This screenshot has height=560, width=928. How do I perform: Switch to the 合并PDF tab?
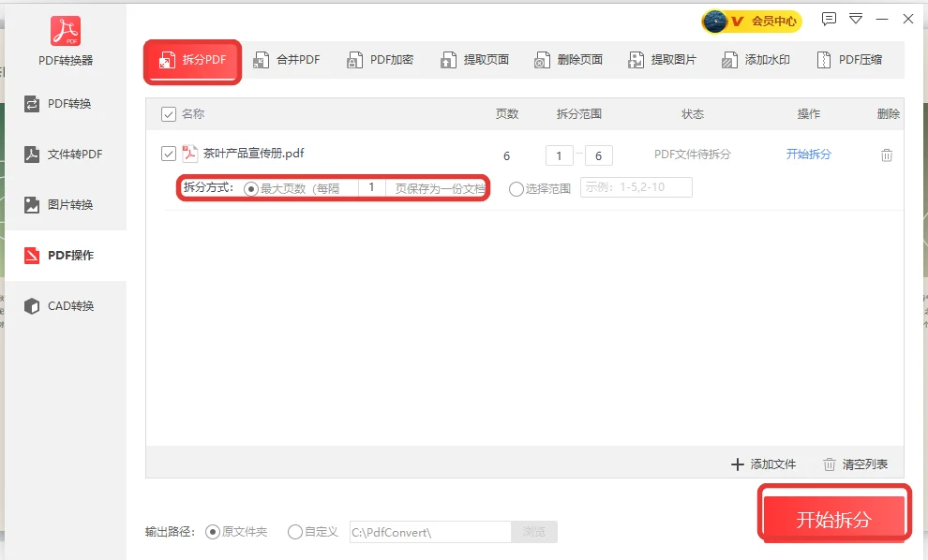click(287, 60)
